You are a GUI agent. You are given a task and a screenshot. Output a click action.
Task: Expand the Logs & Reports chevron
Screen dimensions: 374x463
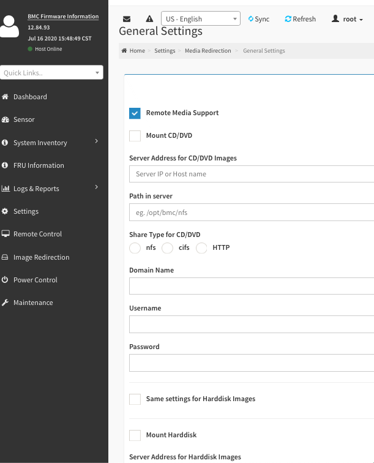coord(97,187)
